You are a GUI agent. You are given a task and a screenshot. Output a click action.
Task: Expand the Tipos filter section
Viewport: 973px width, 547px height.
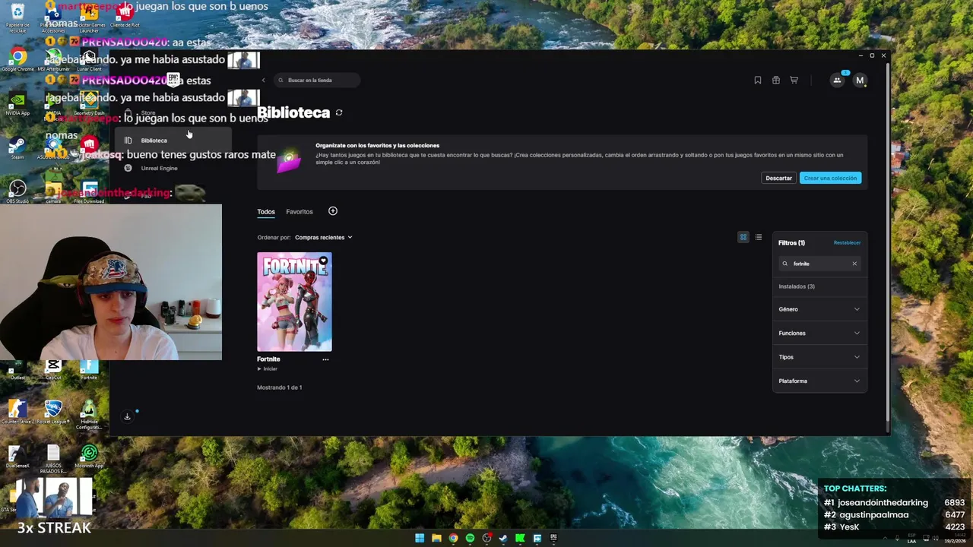pos(819,357)
